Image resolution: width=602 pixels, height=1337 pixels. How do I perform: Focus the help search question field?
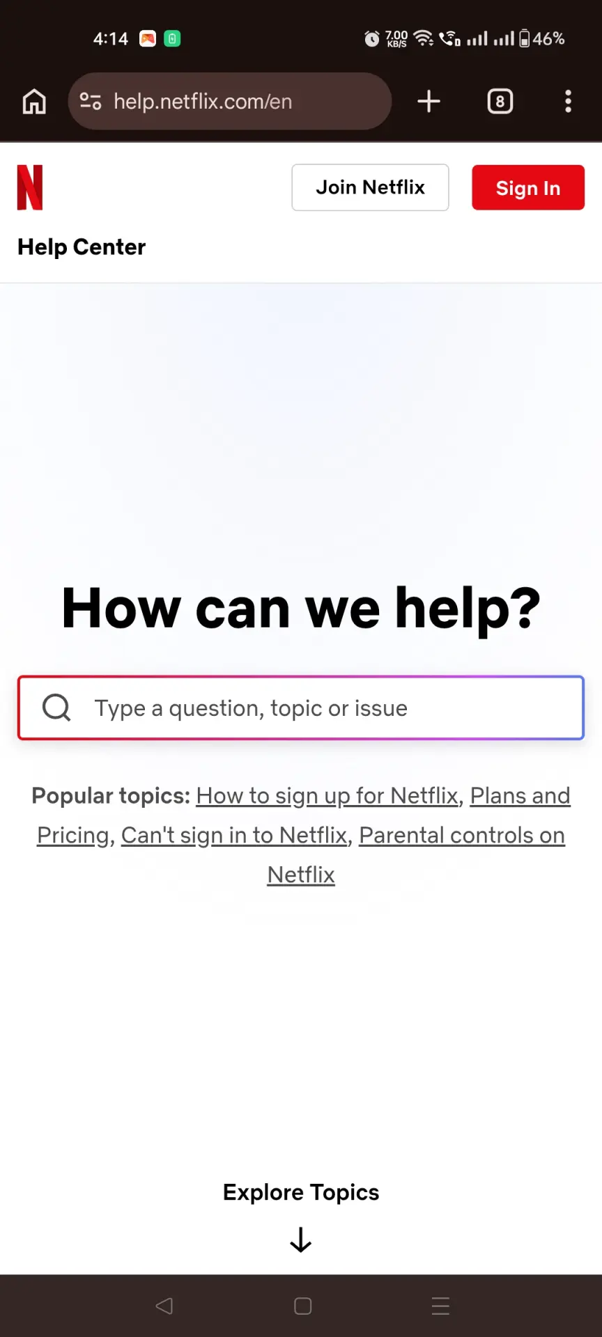tap(301, 707)
